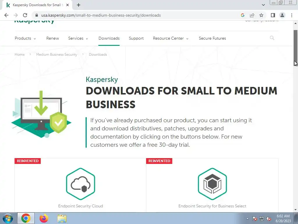Close the Kaspersky Downloads tab
The image size is (298, 224).
[68, 5]
